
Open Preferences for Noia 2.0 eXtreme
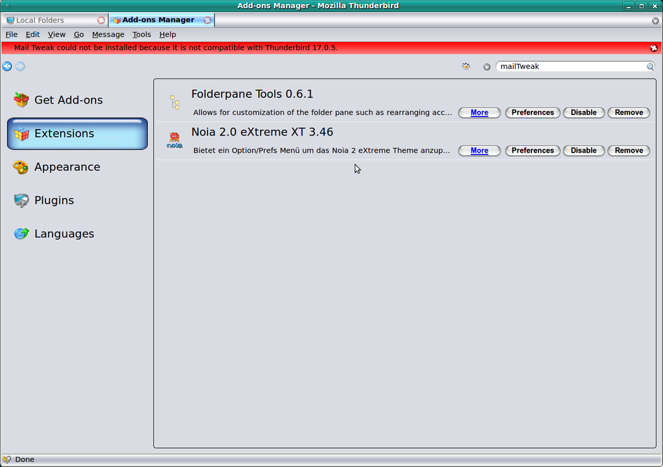pyautogui.click(x=533, y=151)
